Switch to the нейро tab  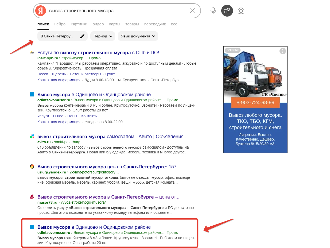point(60,24)
